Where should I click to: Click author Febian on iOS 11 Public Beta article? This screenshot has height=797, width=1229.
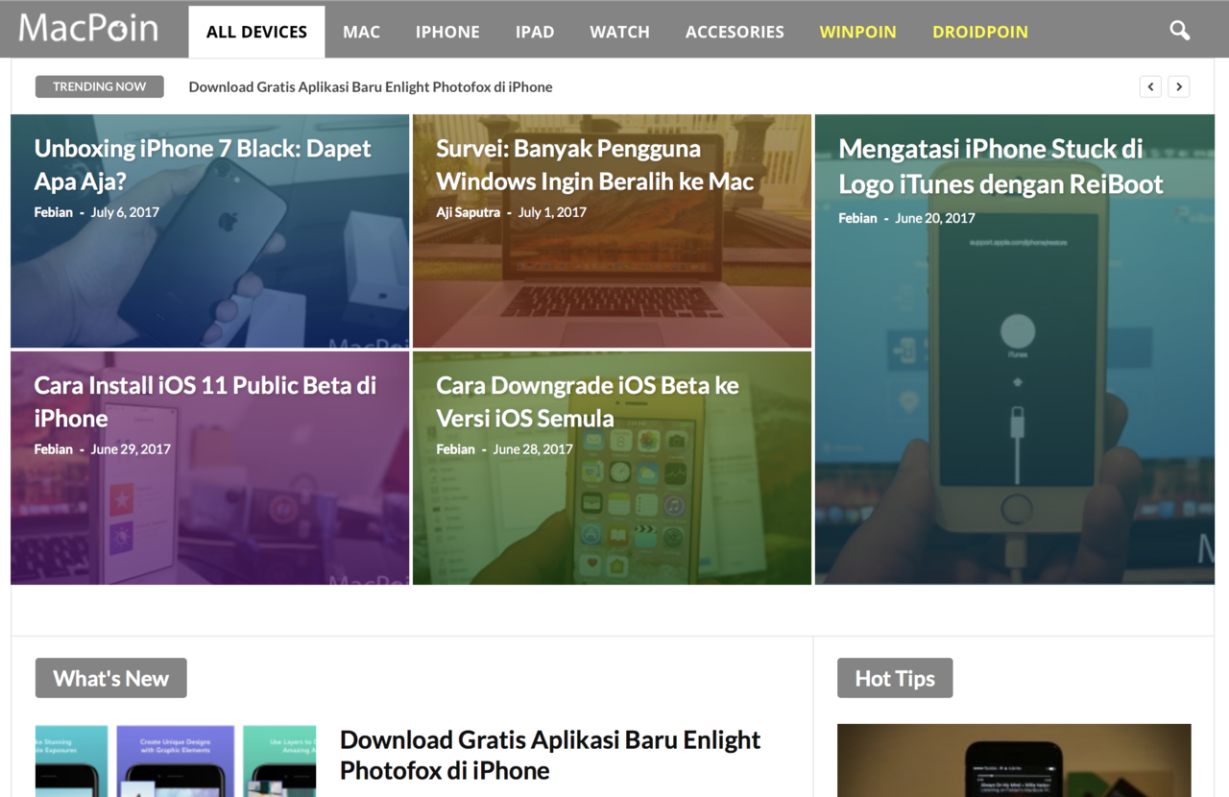click(x=54, y=449)
